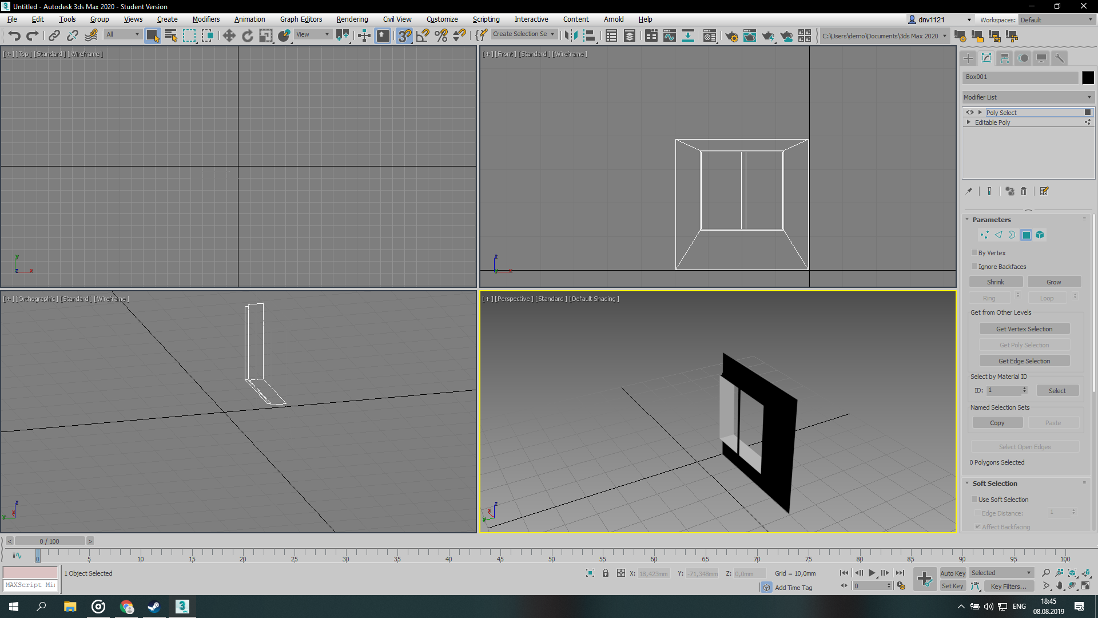Open the Graph Editors menu
This screenshot has width=1098, height=618.
(x=301, y=19)
